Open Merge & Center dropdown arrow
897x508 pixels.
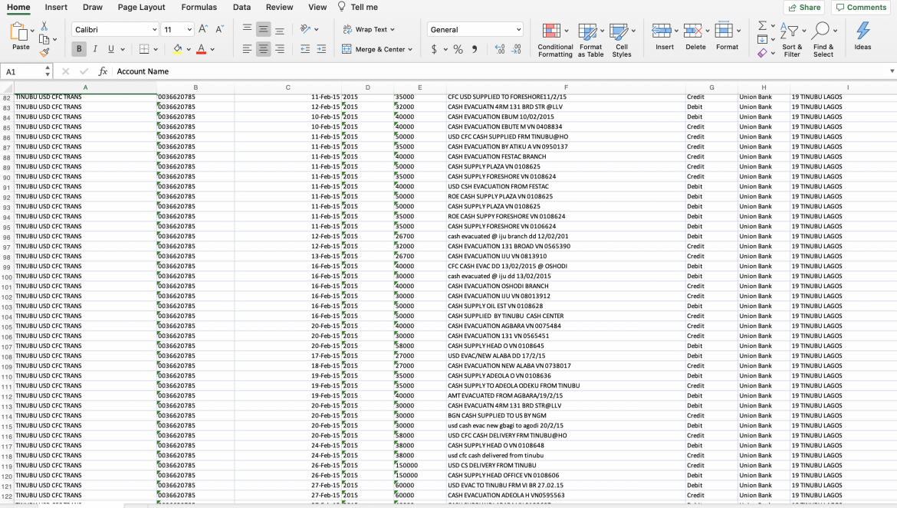pos(410,50)
